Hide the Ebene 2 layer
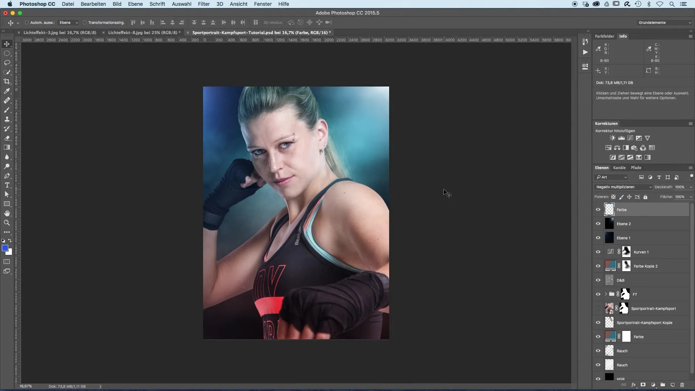695x391 pixels. tap(598, 224)
